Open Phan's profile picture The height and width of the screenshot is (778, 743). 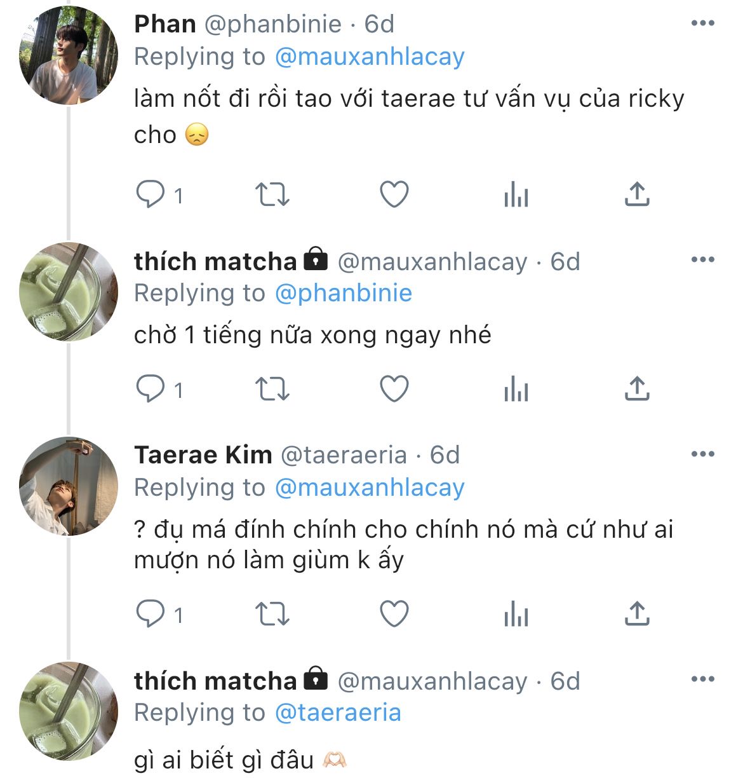pyautogui.click(x=69, y=56)
